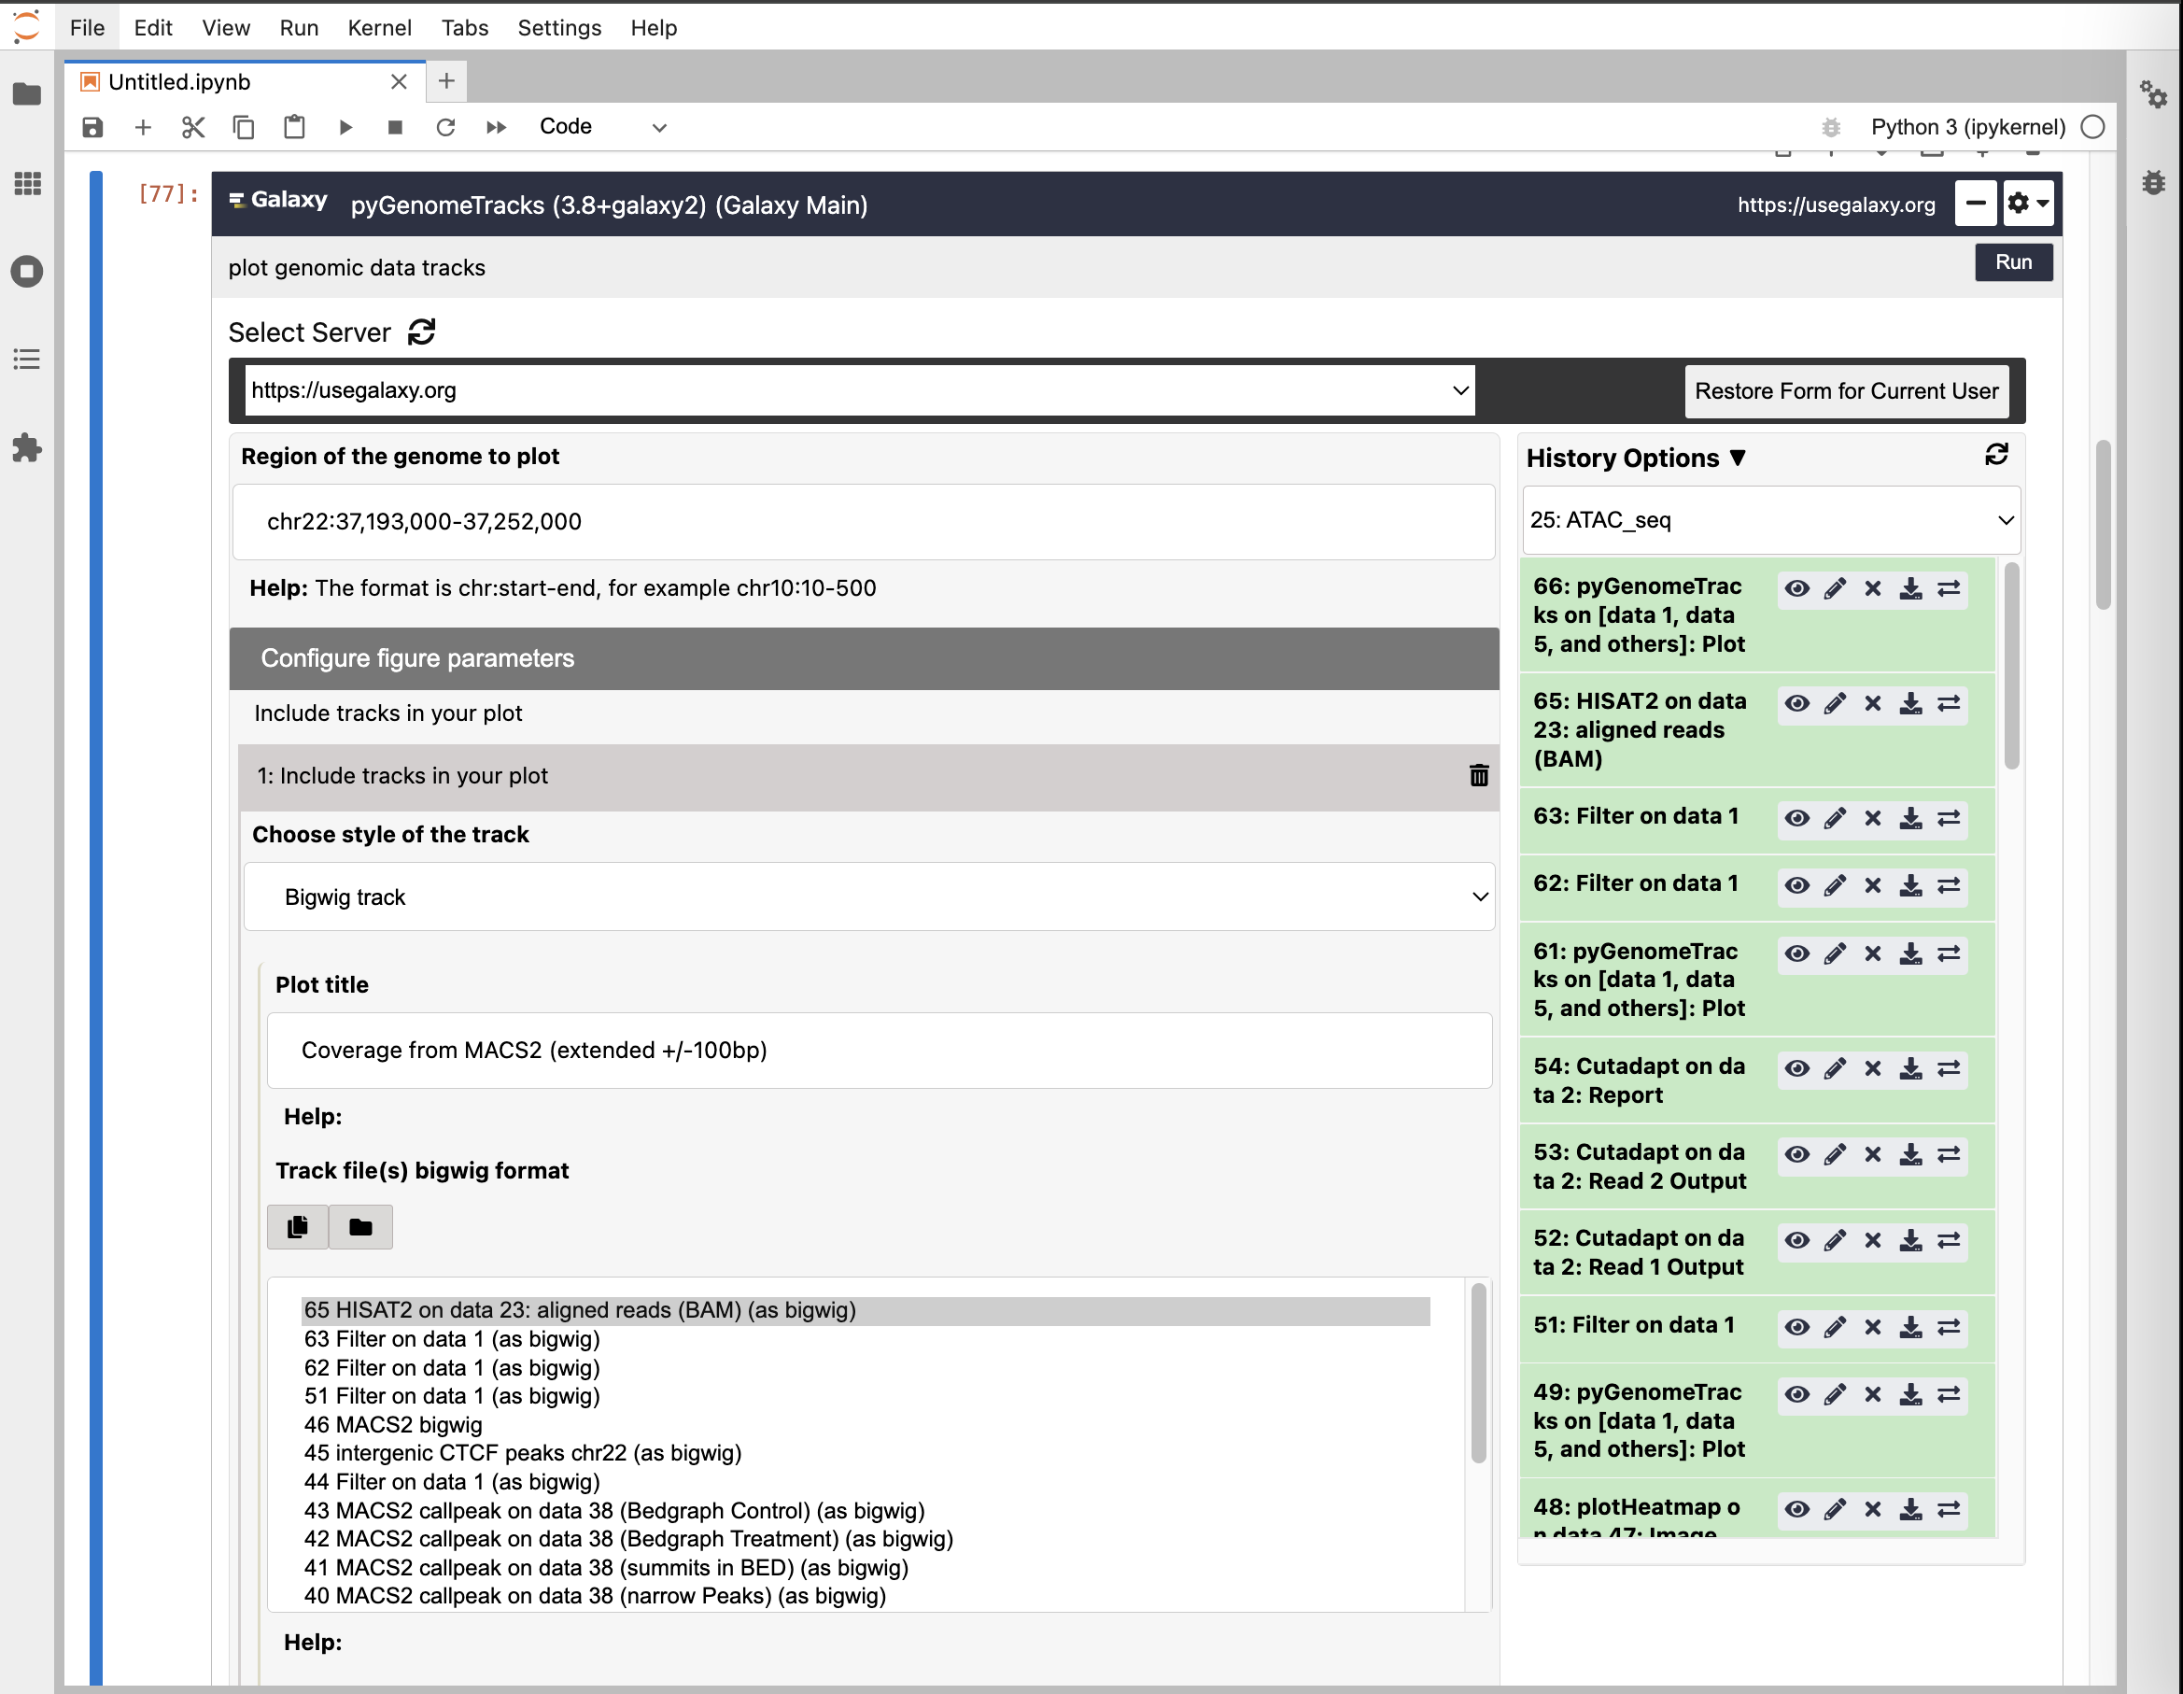Open the Help menu
This screenshot has height=1694, width=2183.
coord(654,28)
